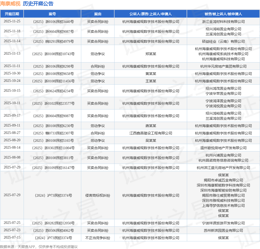Viewport: 260px width, 249px height.
Task: Select the 被告/被上诉人/被申请人 column header
Action: [223, 14]
